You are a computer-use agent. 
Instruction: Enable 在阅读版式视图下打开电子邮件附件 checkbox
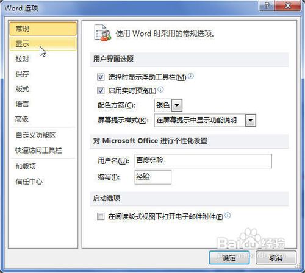101,216
